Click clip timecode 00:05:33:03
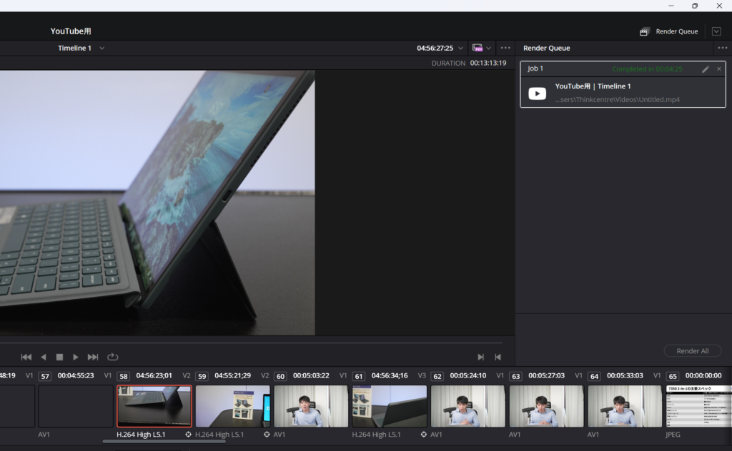 click(x=625, y=375)
